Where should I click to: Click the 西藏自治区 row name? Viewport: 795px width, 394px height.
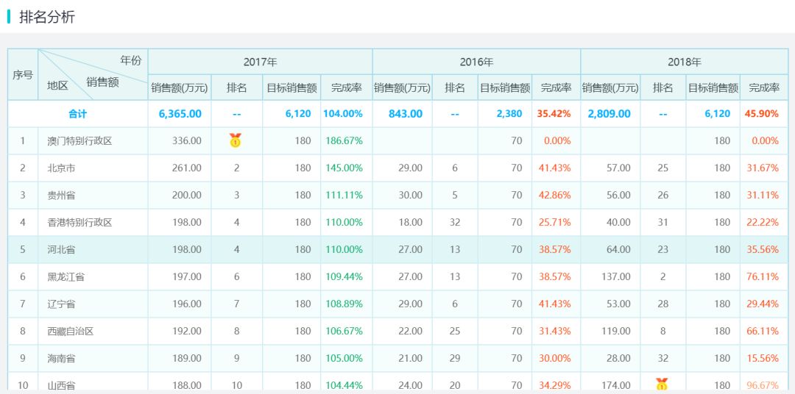click(x=71, y=332)
